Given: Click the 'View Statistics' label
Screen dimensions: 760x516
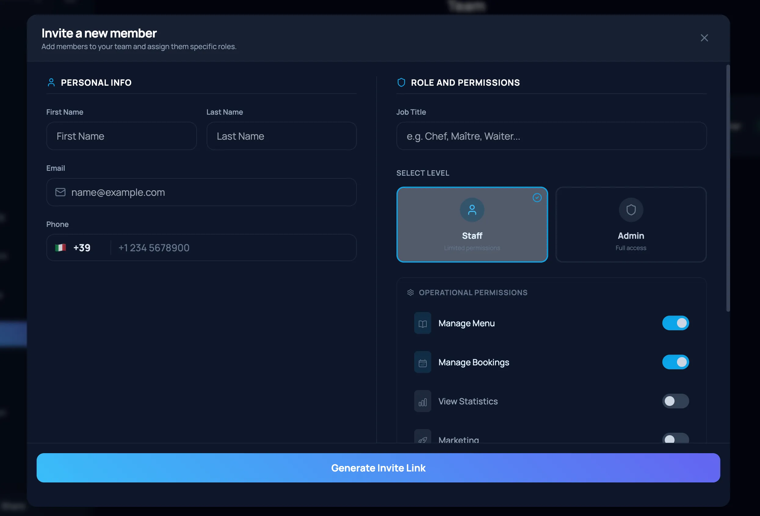Looking at the screenshot, I should (x=468, y=401).
